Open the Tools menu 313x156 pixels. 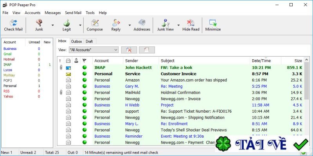(x=90, y=13)
